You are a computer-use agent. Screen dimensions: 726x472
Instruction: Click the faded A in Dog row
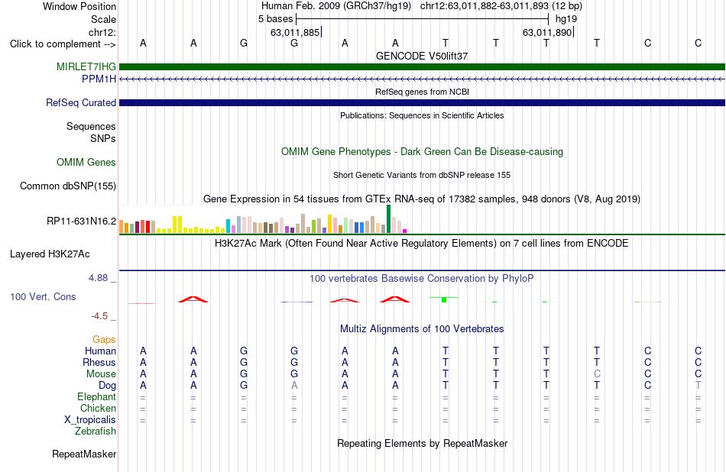[x=294, y=386]
